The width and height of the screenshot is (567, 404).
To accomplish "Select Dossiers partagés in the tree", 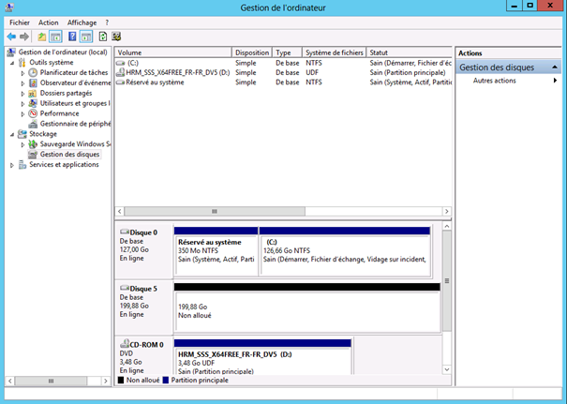I will point(66,93).
